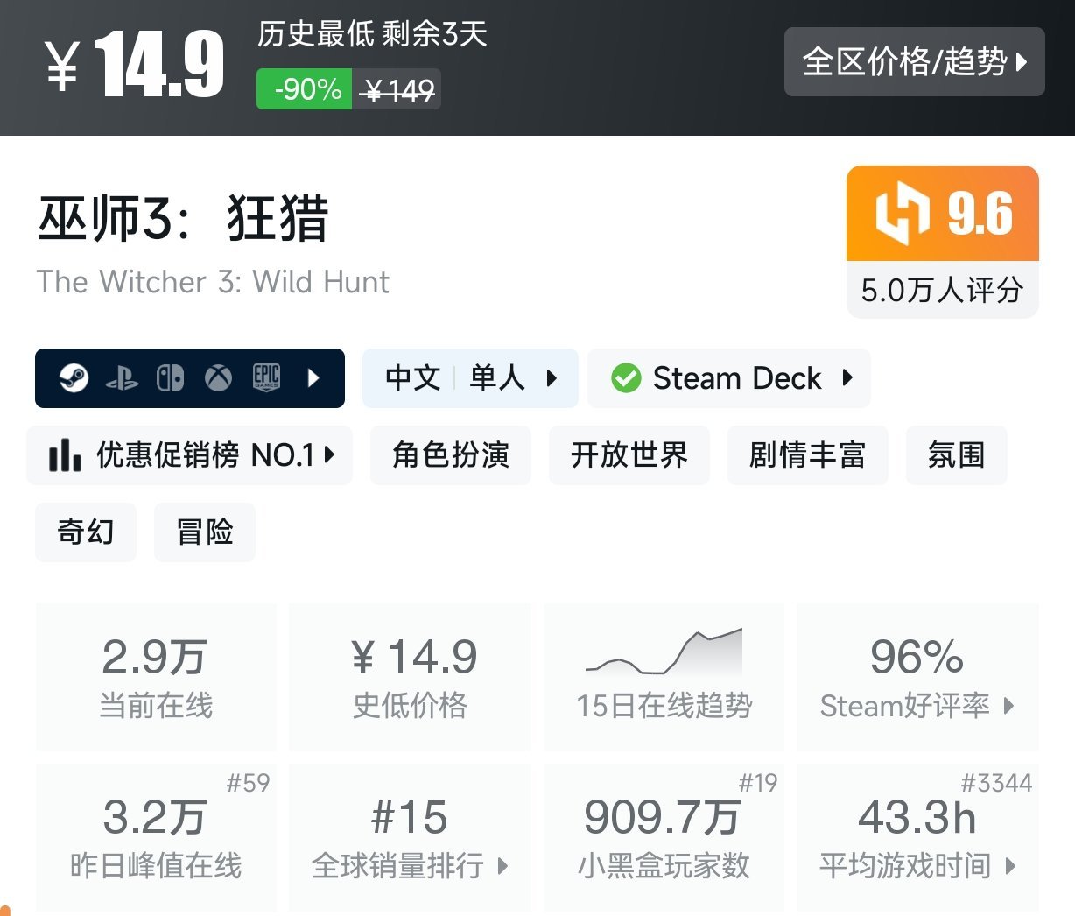
Task: Click the Epic Games platform icon
Action: tap(266, 377)
